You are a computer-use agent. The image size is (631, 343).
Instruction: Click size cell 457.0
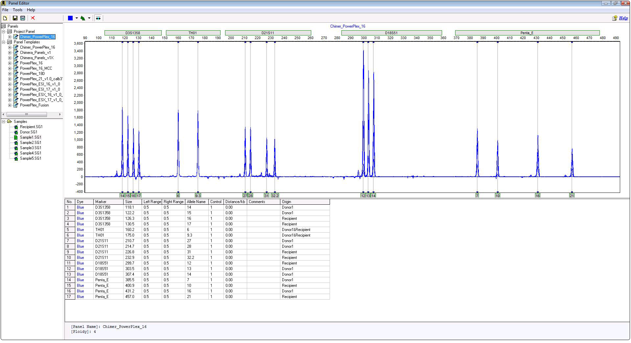click(132, 297)
